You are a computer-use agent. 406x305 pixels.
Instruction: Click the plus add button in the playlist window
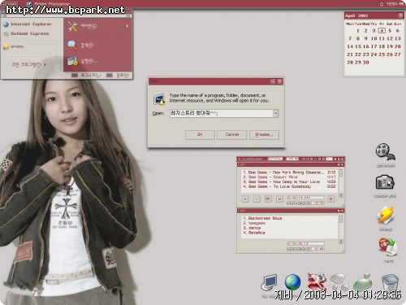point(245,199)
